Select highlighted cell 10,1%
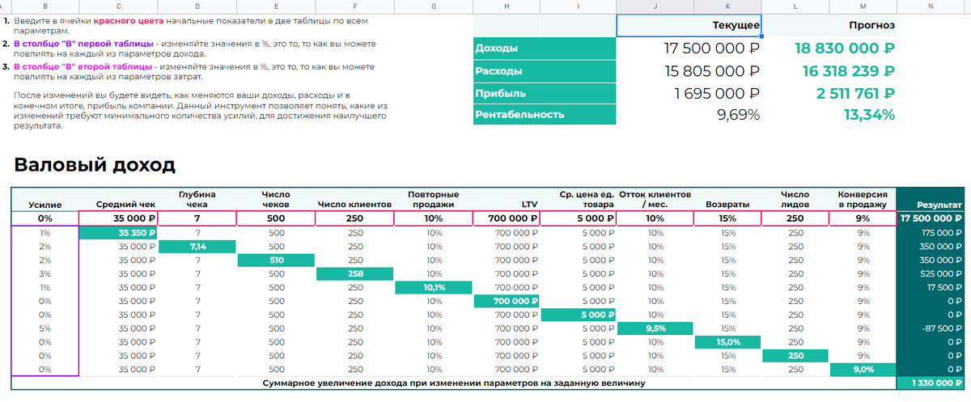The image size is (971, 402). [x=433, y=287]
